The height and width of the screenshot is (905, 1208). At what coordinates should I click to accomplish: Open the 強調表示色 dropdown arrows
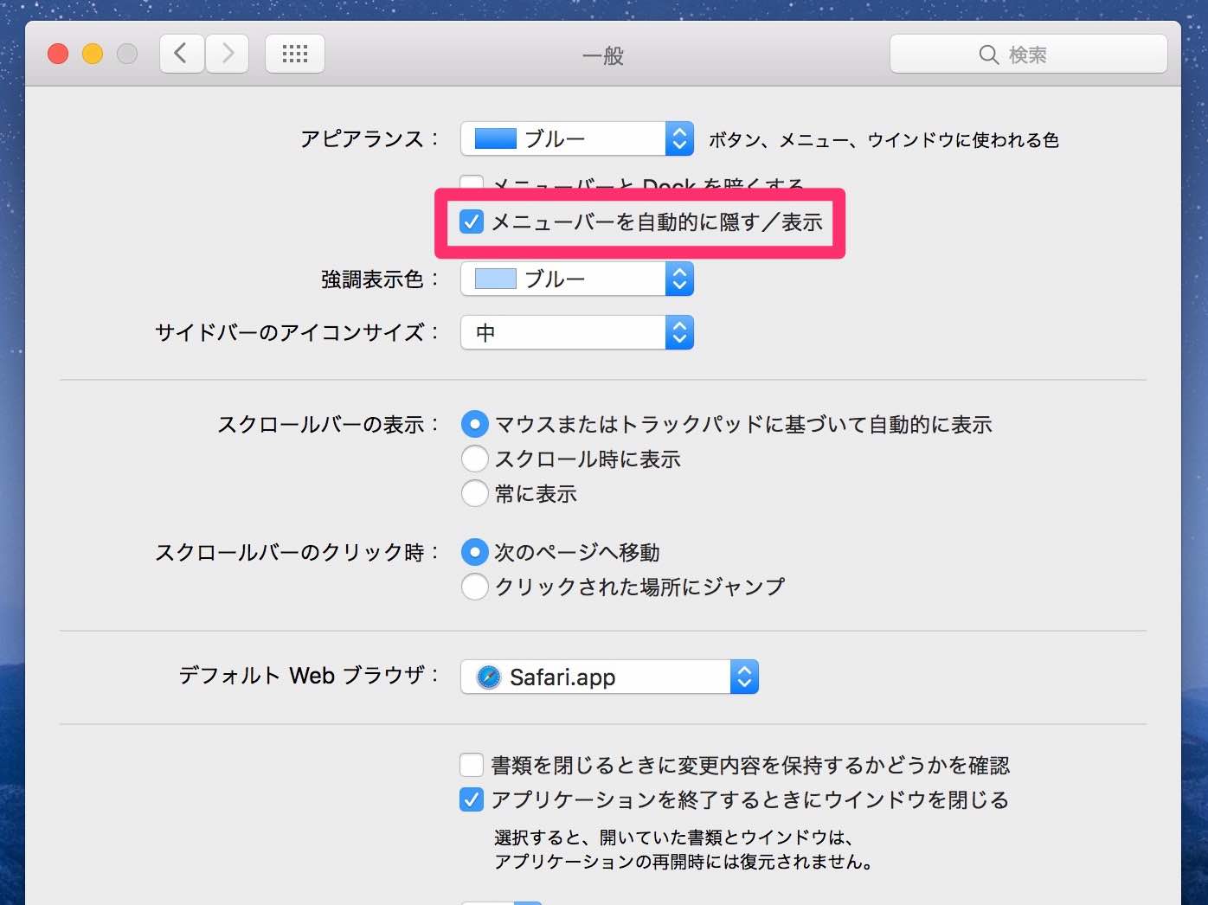point(679,279)
